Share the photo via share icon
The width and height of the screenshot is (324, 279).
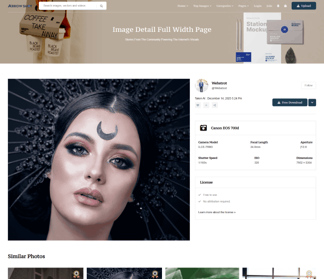(215, 105)
